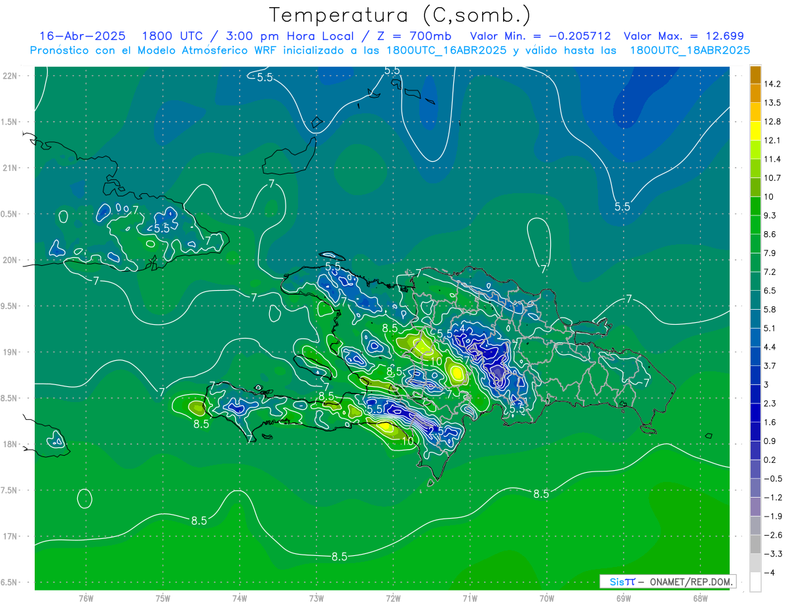Image resolution: width=786 pixels, height=607 pixels.
Task: Click the legend value '10.7'
Action: pyautogui.click(x=772, y=178)
